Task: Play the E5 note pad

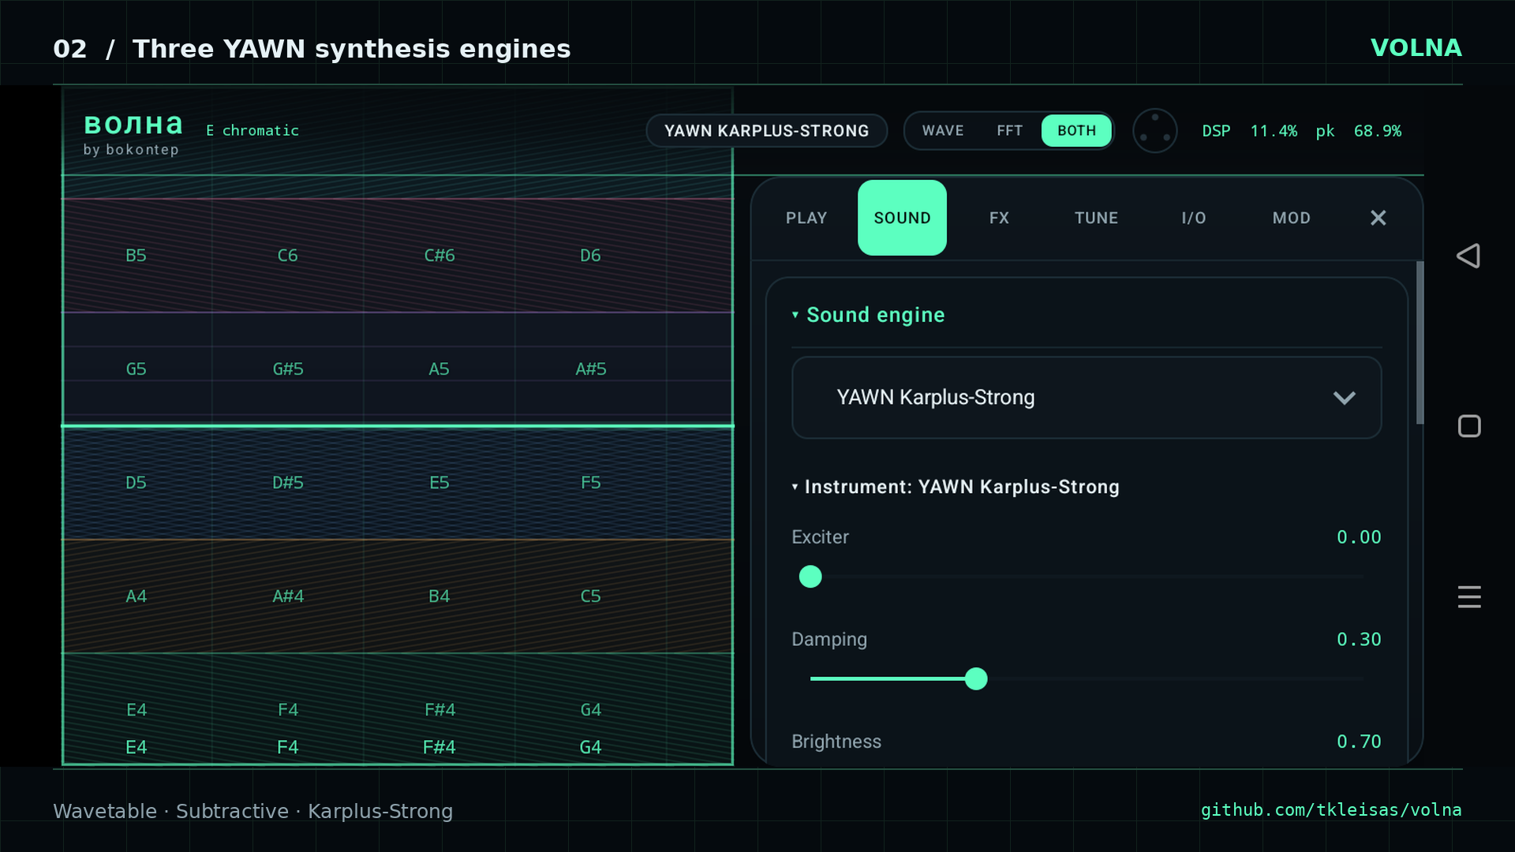Action: pyautogui.click(x=440, y=483)
